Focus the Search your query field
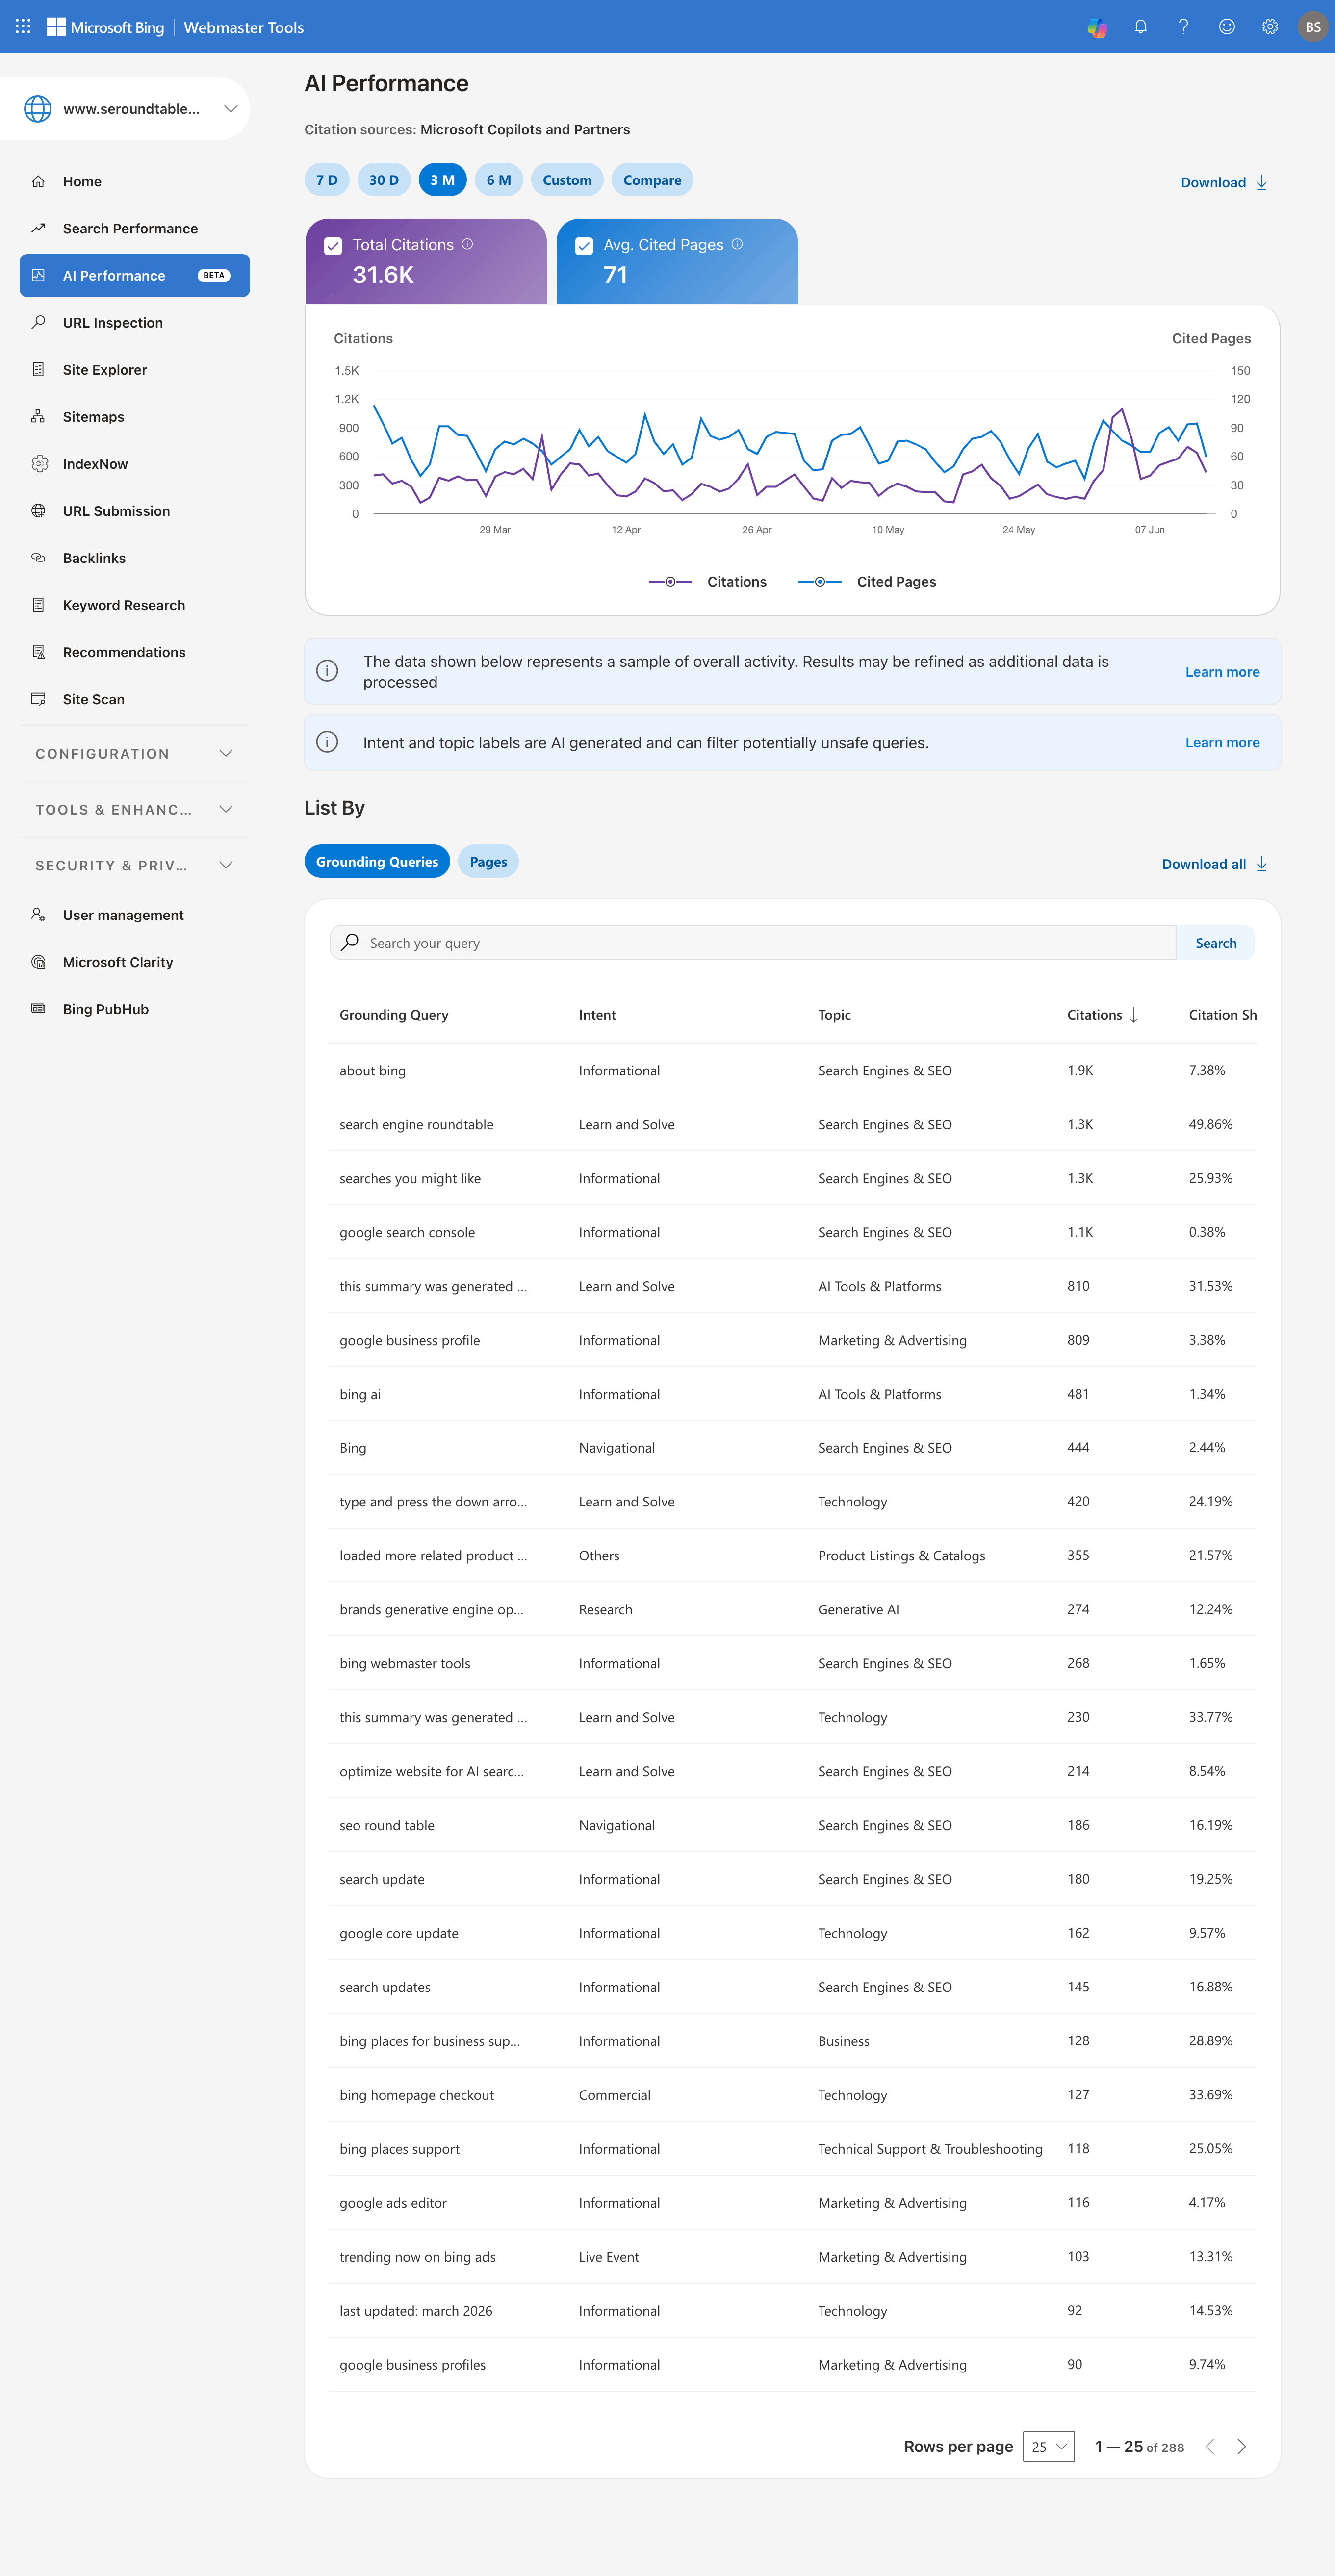The height and width of the screenshot is (2576, 1335). 753,943
